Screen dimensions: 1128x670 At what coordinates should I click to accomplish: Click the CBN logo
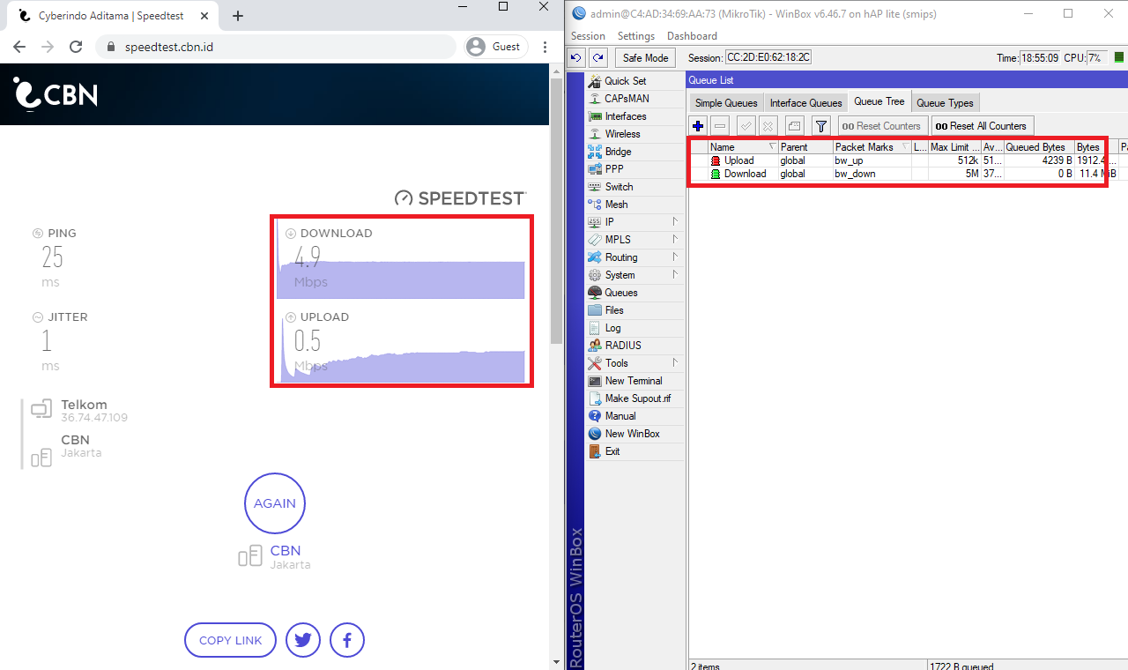[56, 93]
